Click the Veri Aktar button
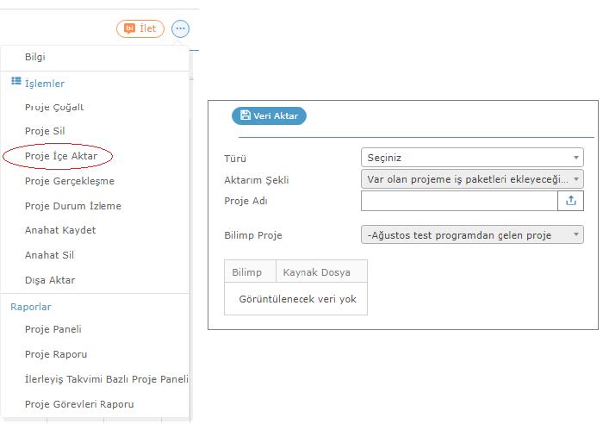This screenshot has width=603, height=424. pyautogui.click(x=269, y=115)
